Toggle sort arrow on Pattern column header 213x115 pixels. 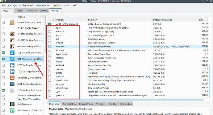(x=42, y=17)
